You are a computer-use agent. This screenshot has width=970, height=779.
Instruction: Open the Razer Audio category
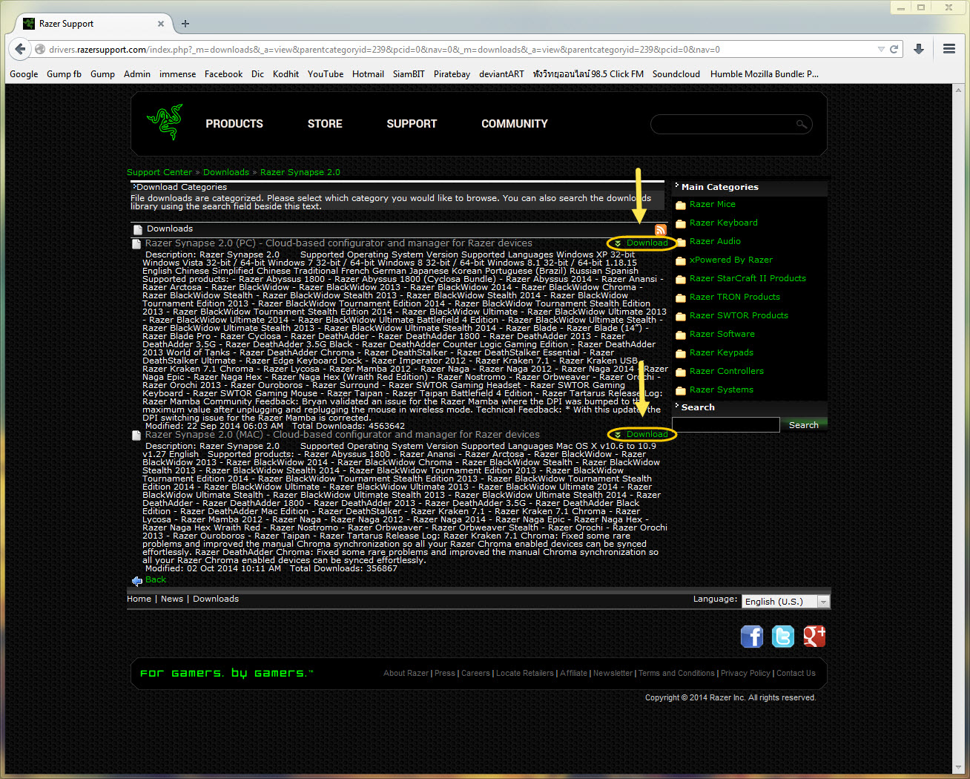coord(715,242)
